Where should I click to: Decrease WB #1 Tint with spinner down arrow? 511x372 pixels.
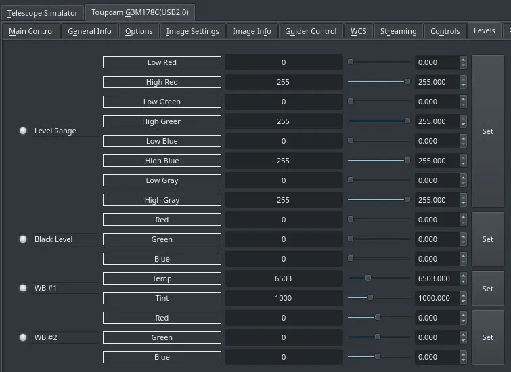(x=463, y=302)
